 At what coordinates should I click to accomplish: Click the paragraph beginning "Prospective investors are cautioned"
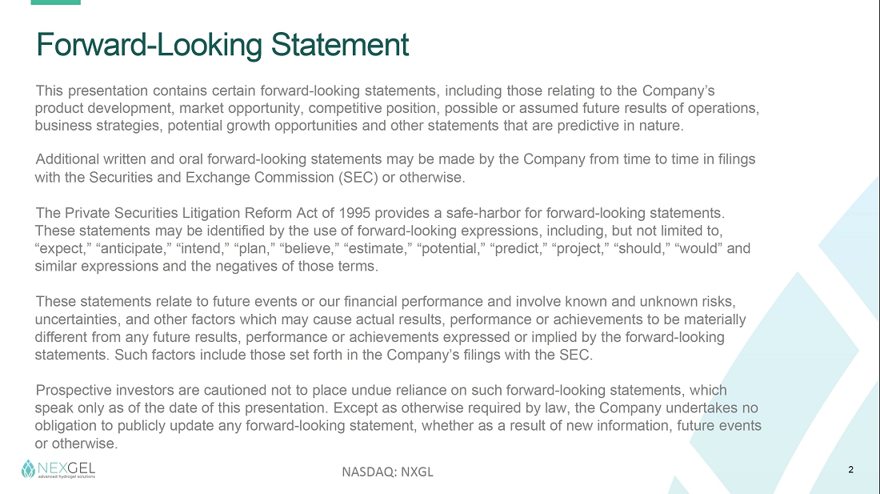pyautogui.click(x=398, y=416)
